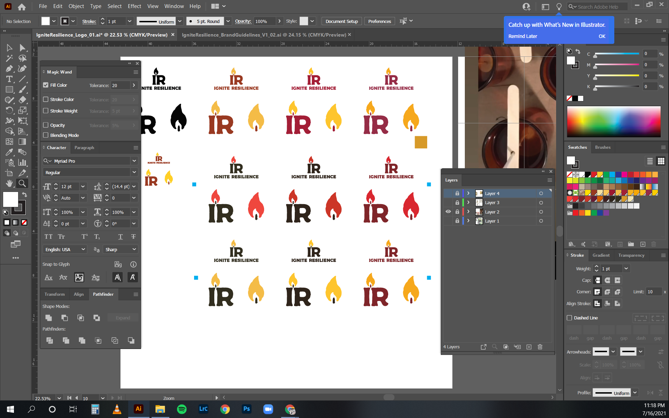Screen dimensions: 669x418
Task: Select the Type tool
Action: 9,79
